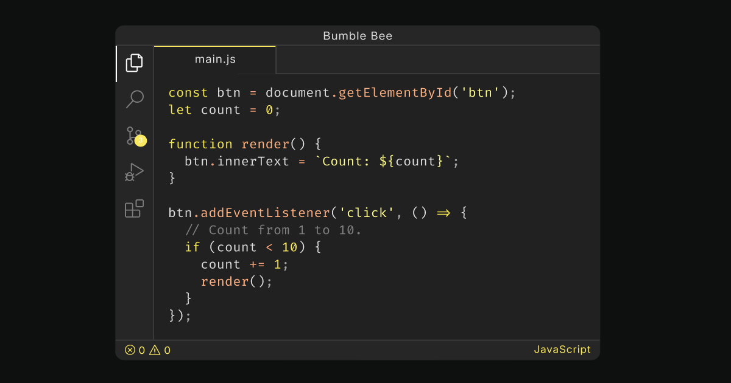
Task: Click the closing '});' line
Action: (180, 316)
